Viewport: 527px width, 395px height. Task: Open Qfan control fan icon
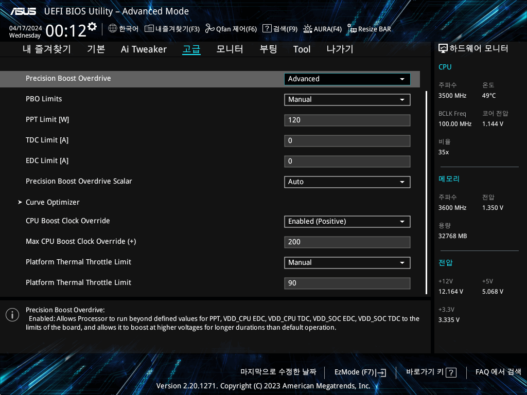pos(210,29)
